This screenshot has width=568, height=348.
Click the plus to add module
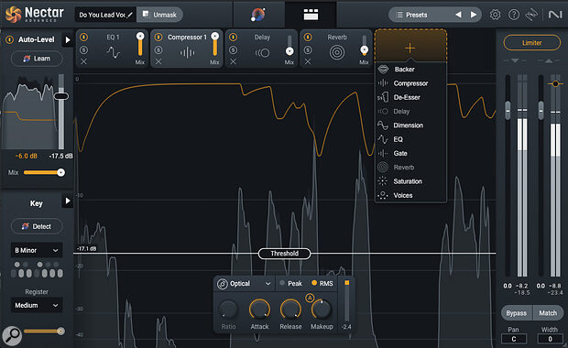(410, 48)
